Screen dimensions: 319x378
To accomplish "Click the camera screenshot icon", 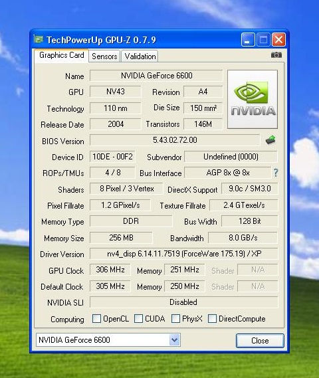I will (x=276, y=55).
